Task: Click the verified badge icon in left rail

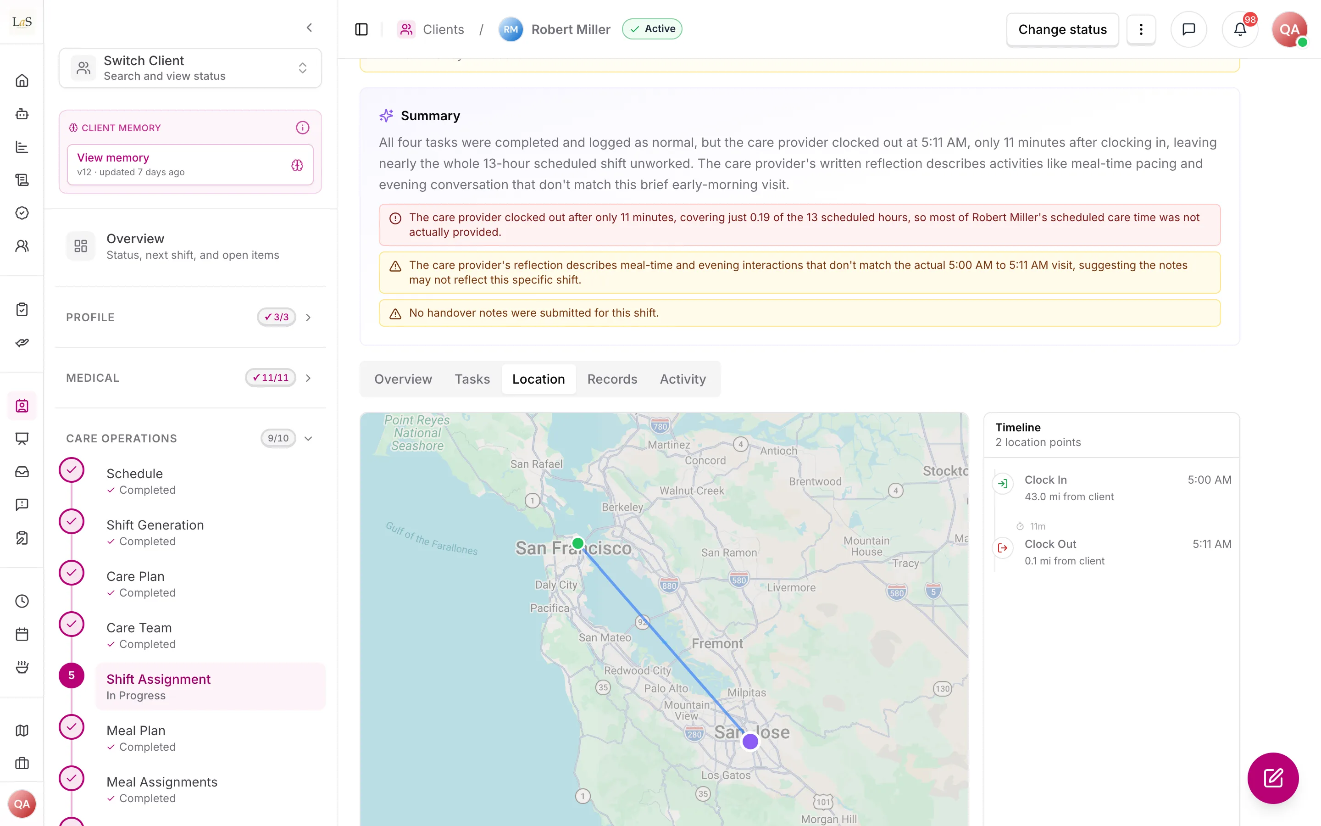Action: pyautogui.click(x=22, y=213)
